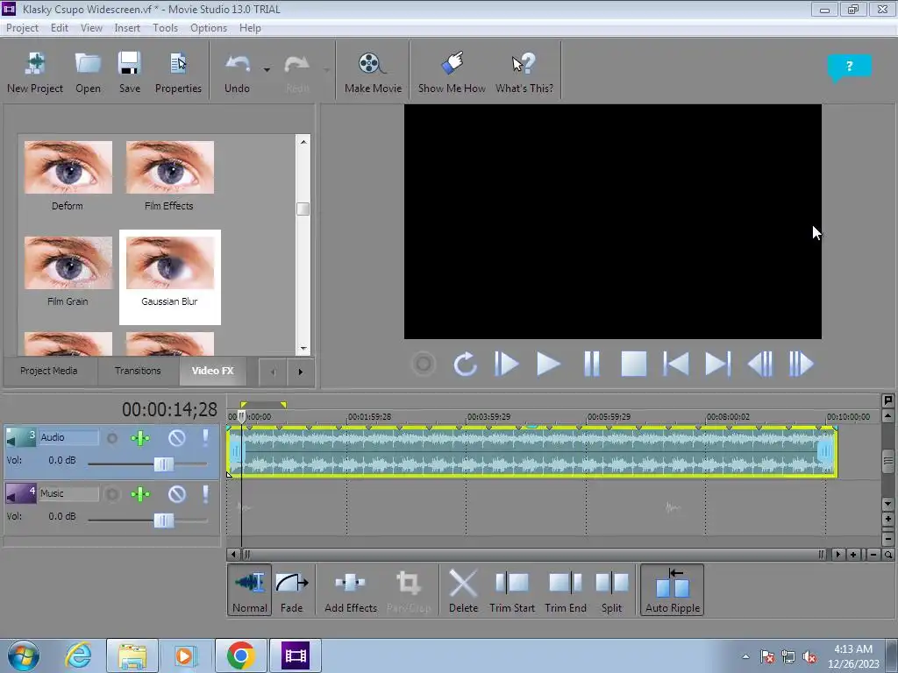The height and width of the screenshot is (673, 898).
Task: Open Audio track FX
Action: pos(140,438)
